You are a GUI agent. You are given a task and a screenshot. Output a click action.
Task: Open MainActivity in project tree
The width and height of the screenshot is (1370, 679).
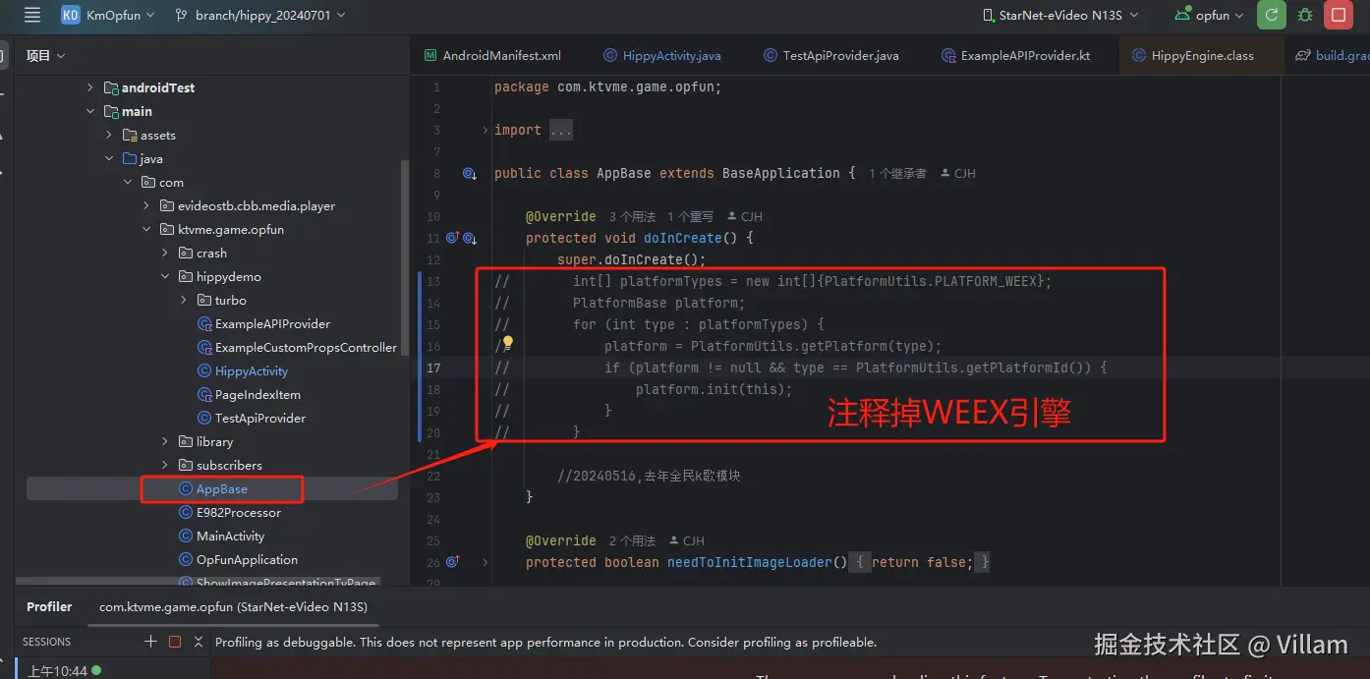point(221,536)
